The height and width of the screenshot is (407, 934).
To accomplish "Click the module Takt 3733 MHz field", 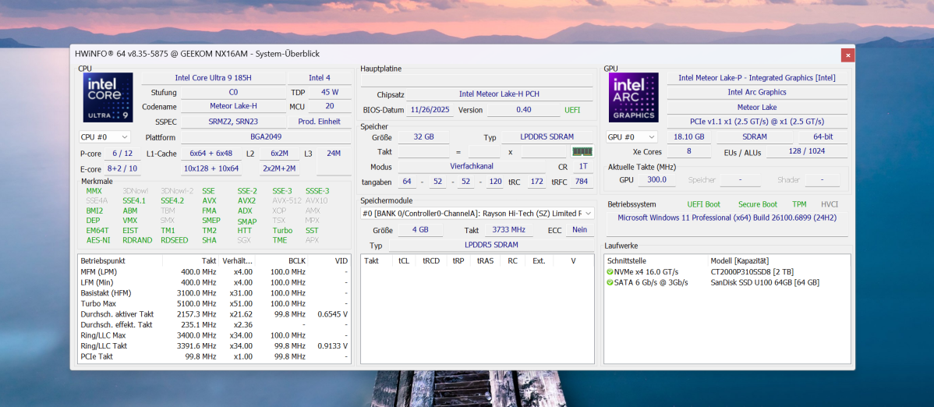I will pyautogui.click(x=508, y=230).
